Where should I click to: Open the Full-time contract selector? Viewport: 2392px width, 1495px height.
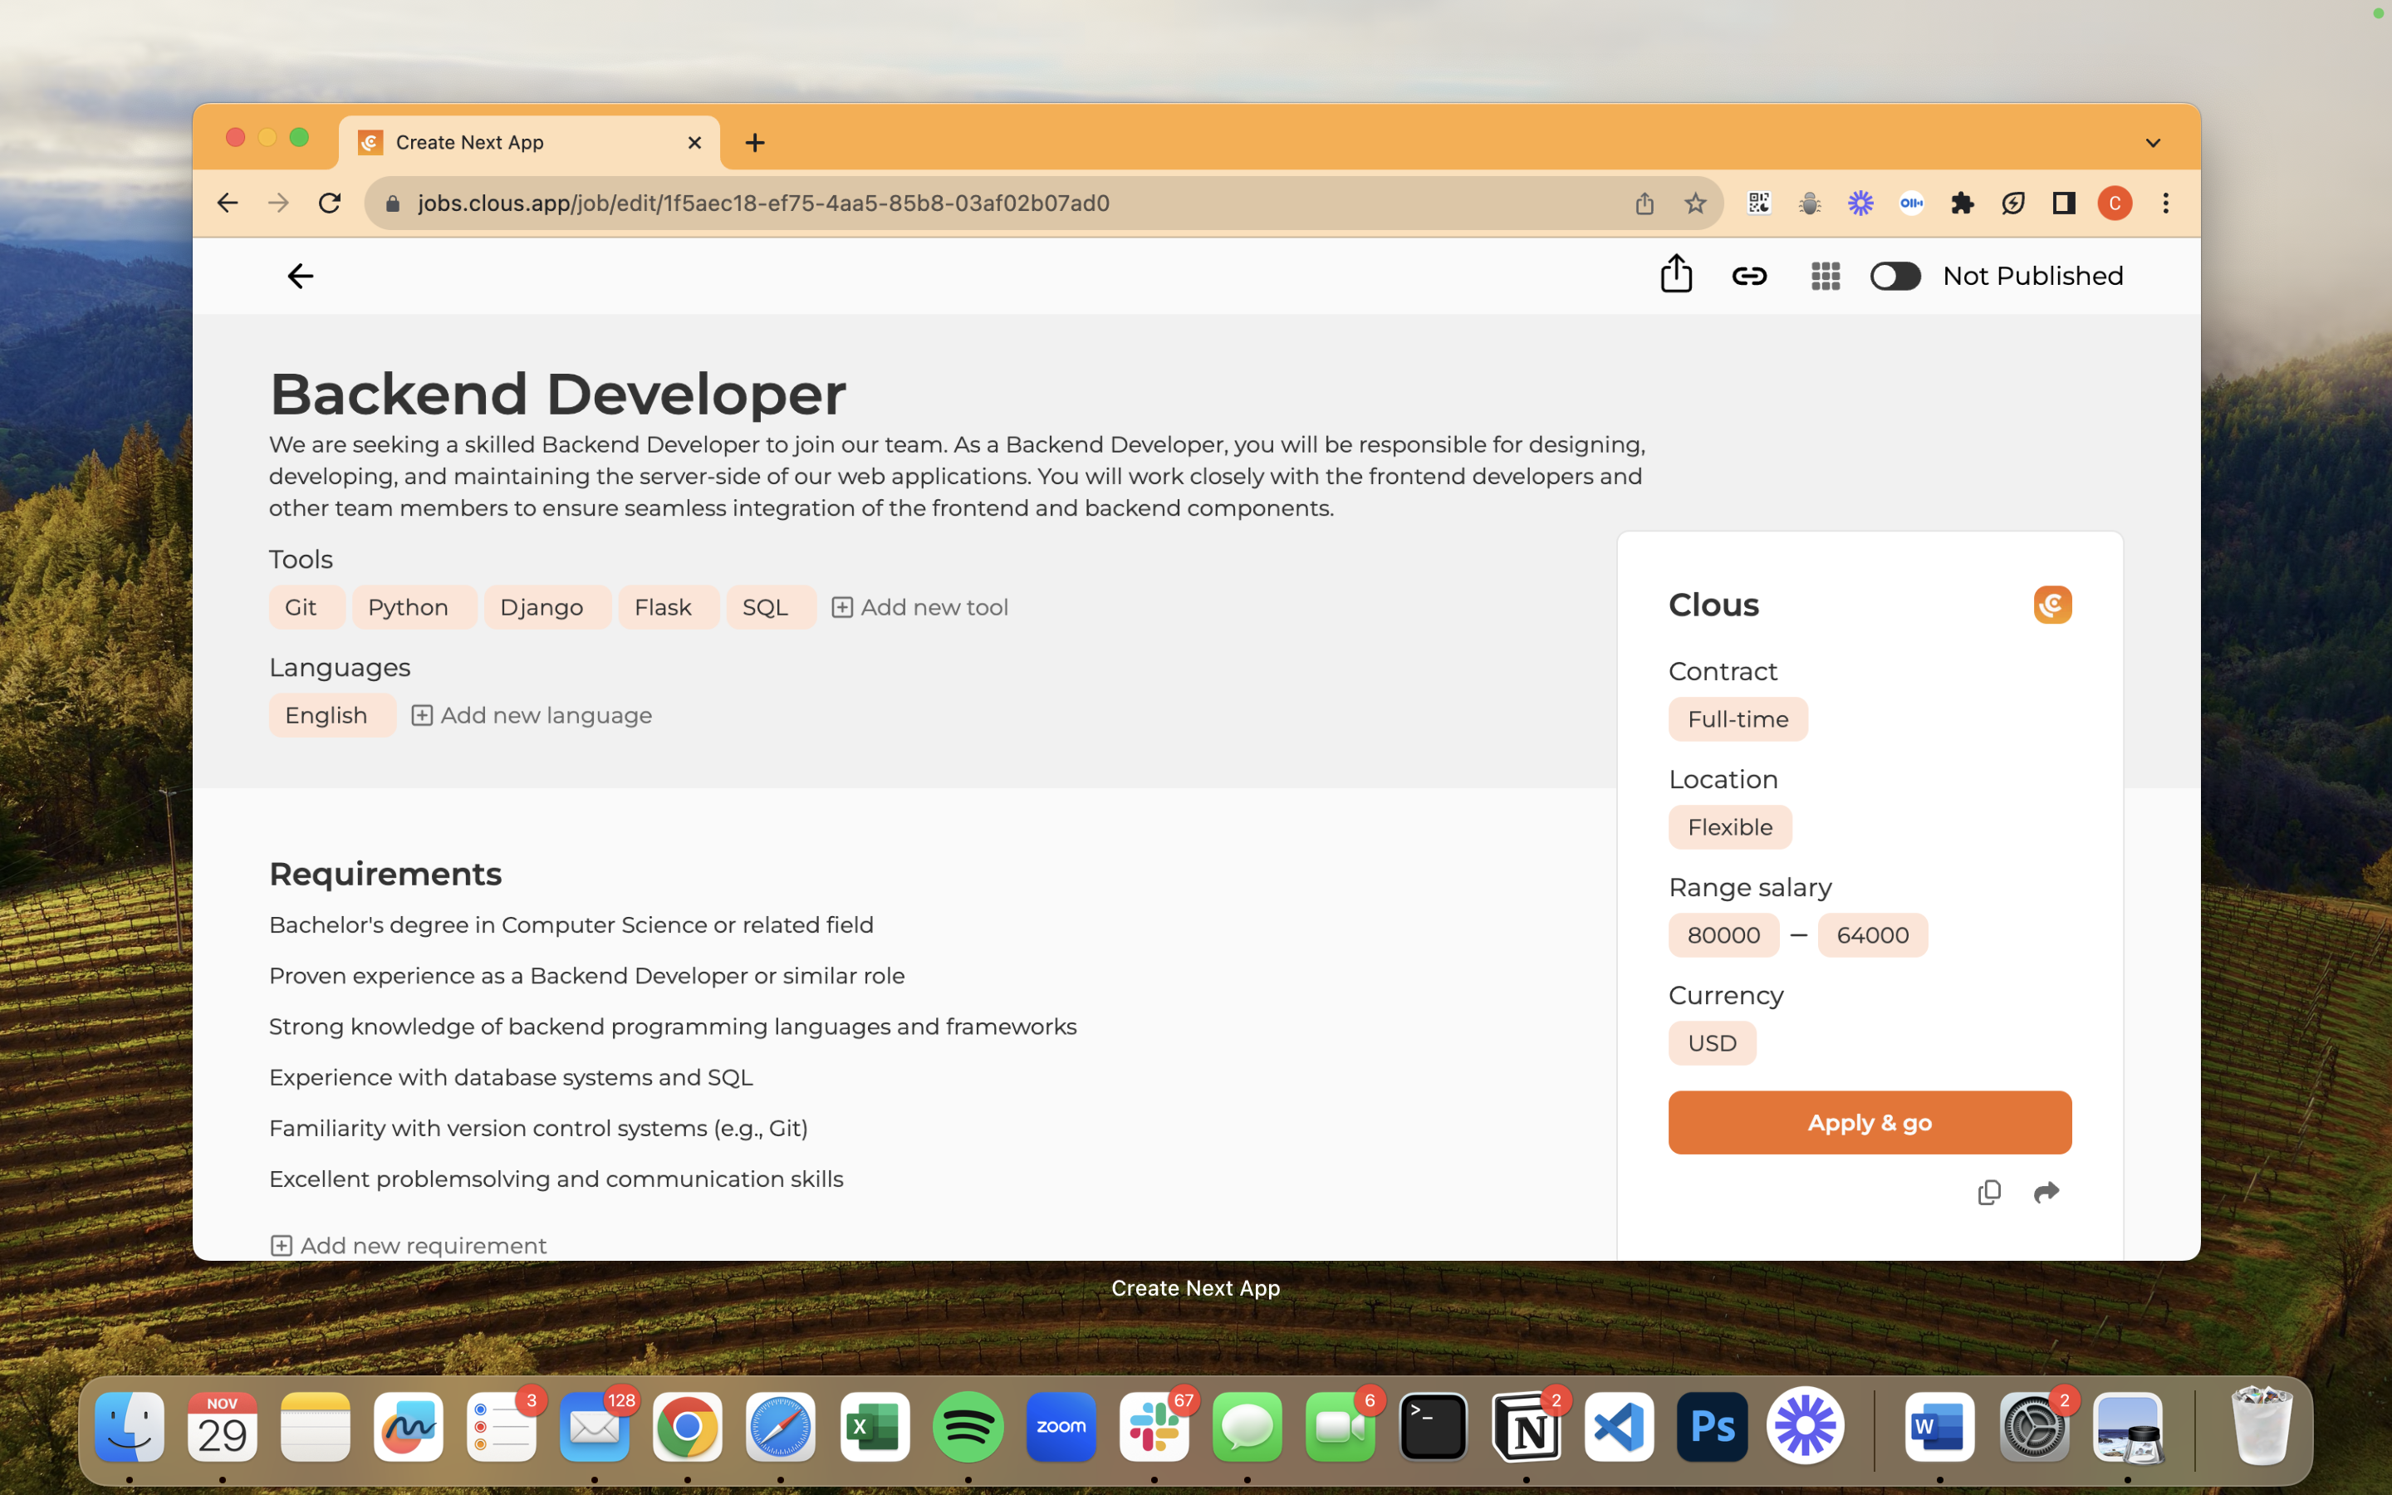pos(1738,718)
